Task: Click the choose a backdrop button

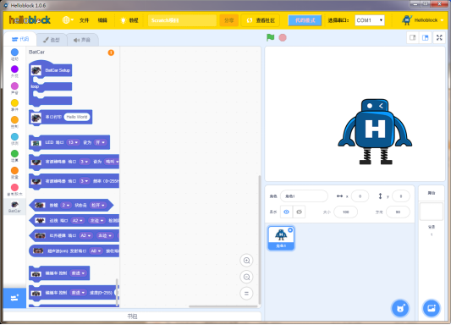Action: point(432,308)
